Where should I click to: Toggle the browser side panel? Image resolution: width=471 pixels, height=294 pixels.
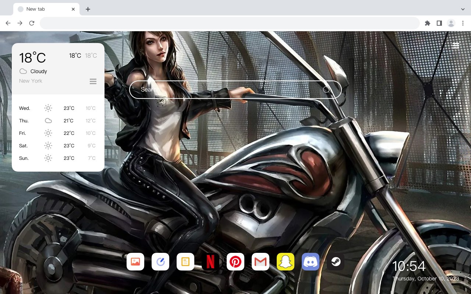pyautogui.click(x=439, y=23)
